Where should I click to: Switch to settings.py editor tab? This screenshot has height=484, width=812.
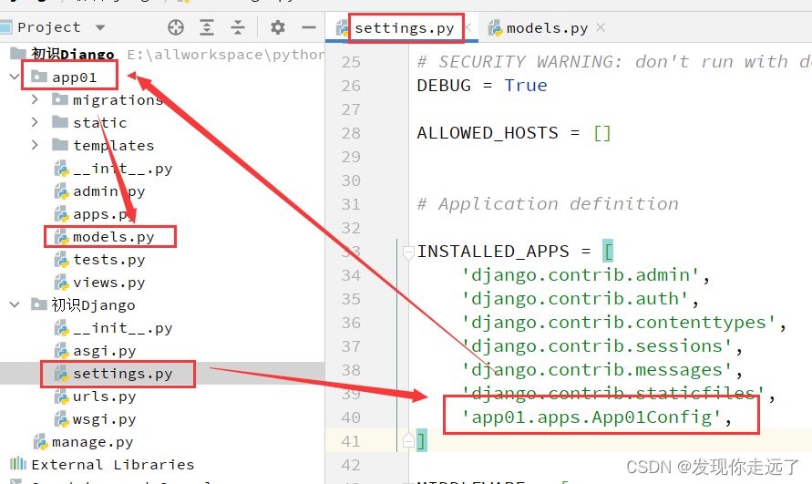pyautogui.click(x=404, y=28)
